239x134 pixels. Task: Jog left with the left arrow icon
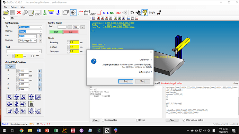[x=9, y=104]
